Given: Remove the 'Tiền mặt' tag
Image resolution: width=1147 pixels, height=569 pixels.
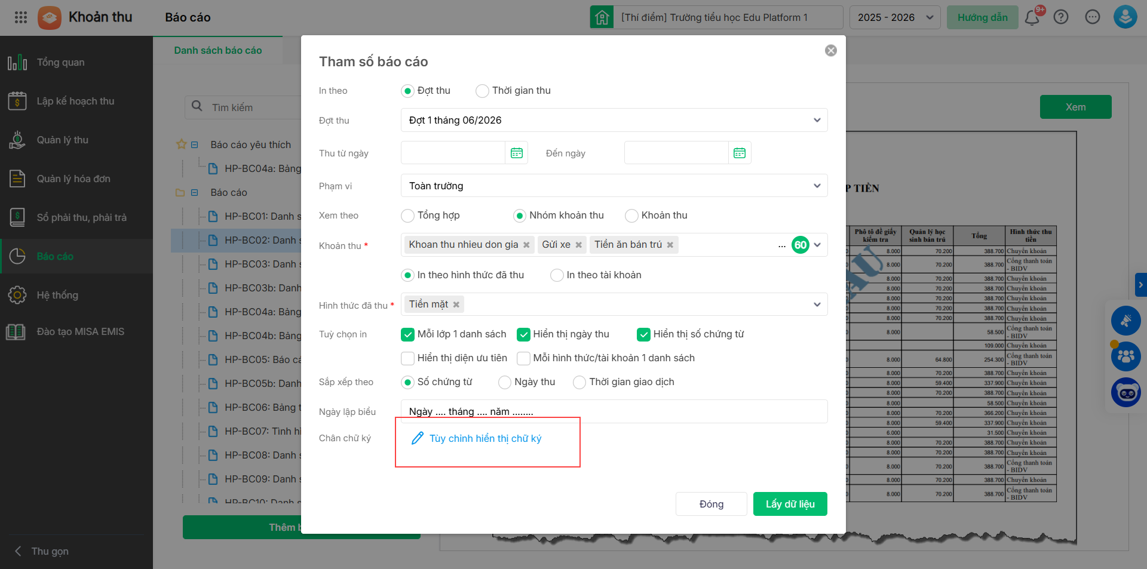Looking at the screenshot, I should (456, 305).
